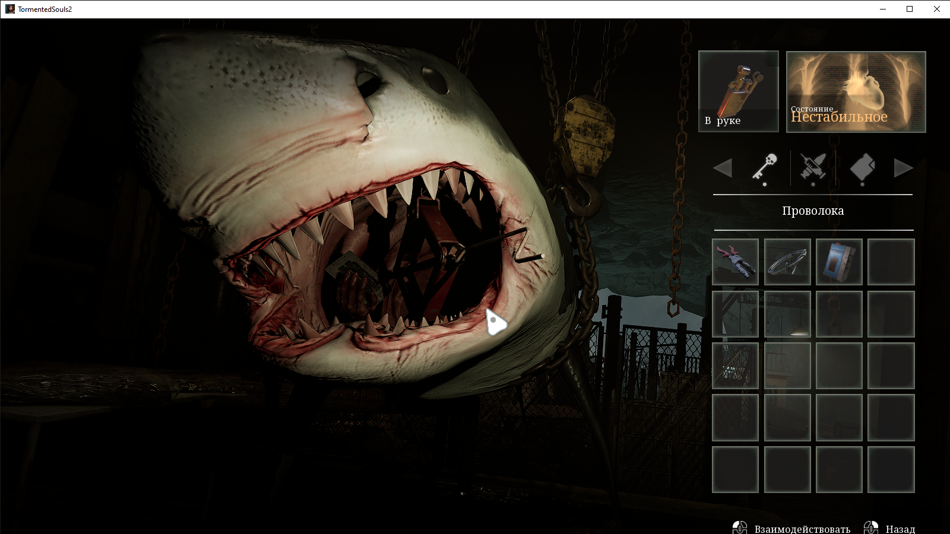Select the pliers item in inventory
950x534 pixels.
(x=735, y=262)
